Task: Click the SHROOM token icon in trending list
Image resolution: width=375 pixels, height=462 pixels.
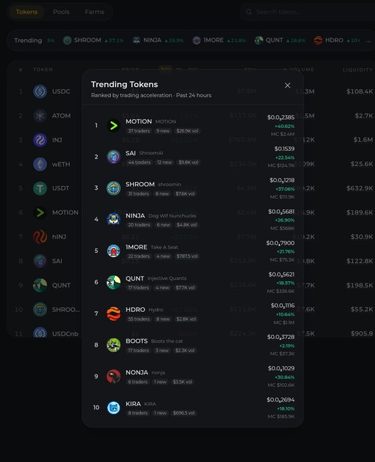Action: 113,188
